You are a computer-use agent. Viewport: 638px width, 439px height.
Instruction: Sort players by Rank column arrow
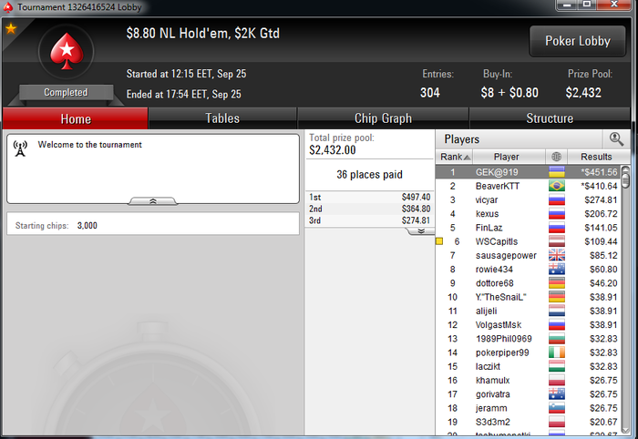tap(467, 157)
